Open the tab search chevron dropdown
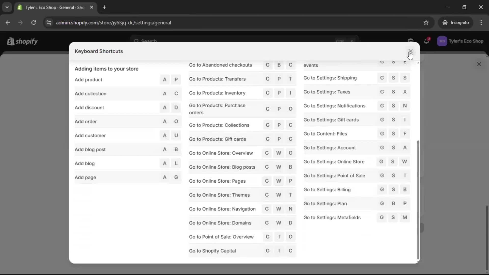Screen dimensions: 489x275 [x=7, y=7]
